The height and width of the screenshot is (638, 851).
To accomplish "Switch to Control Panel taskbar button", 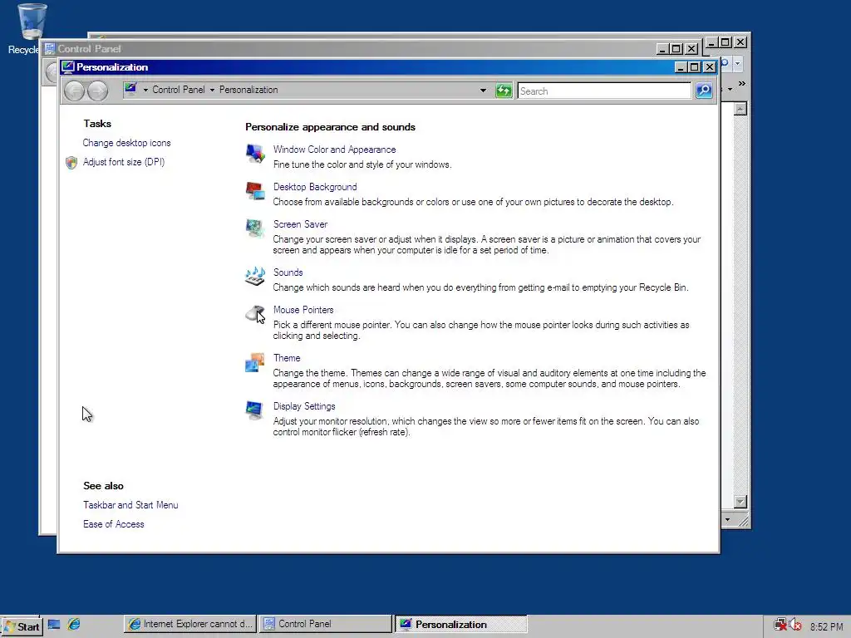I will coord(325,624).
